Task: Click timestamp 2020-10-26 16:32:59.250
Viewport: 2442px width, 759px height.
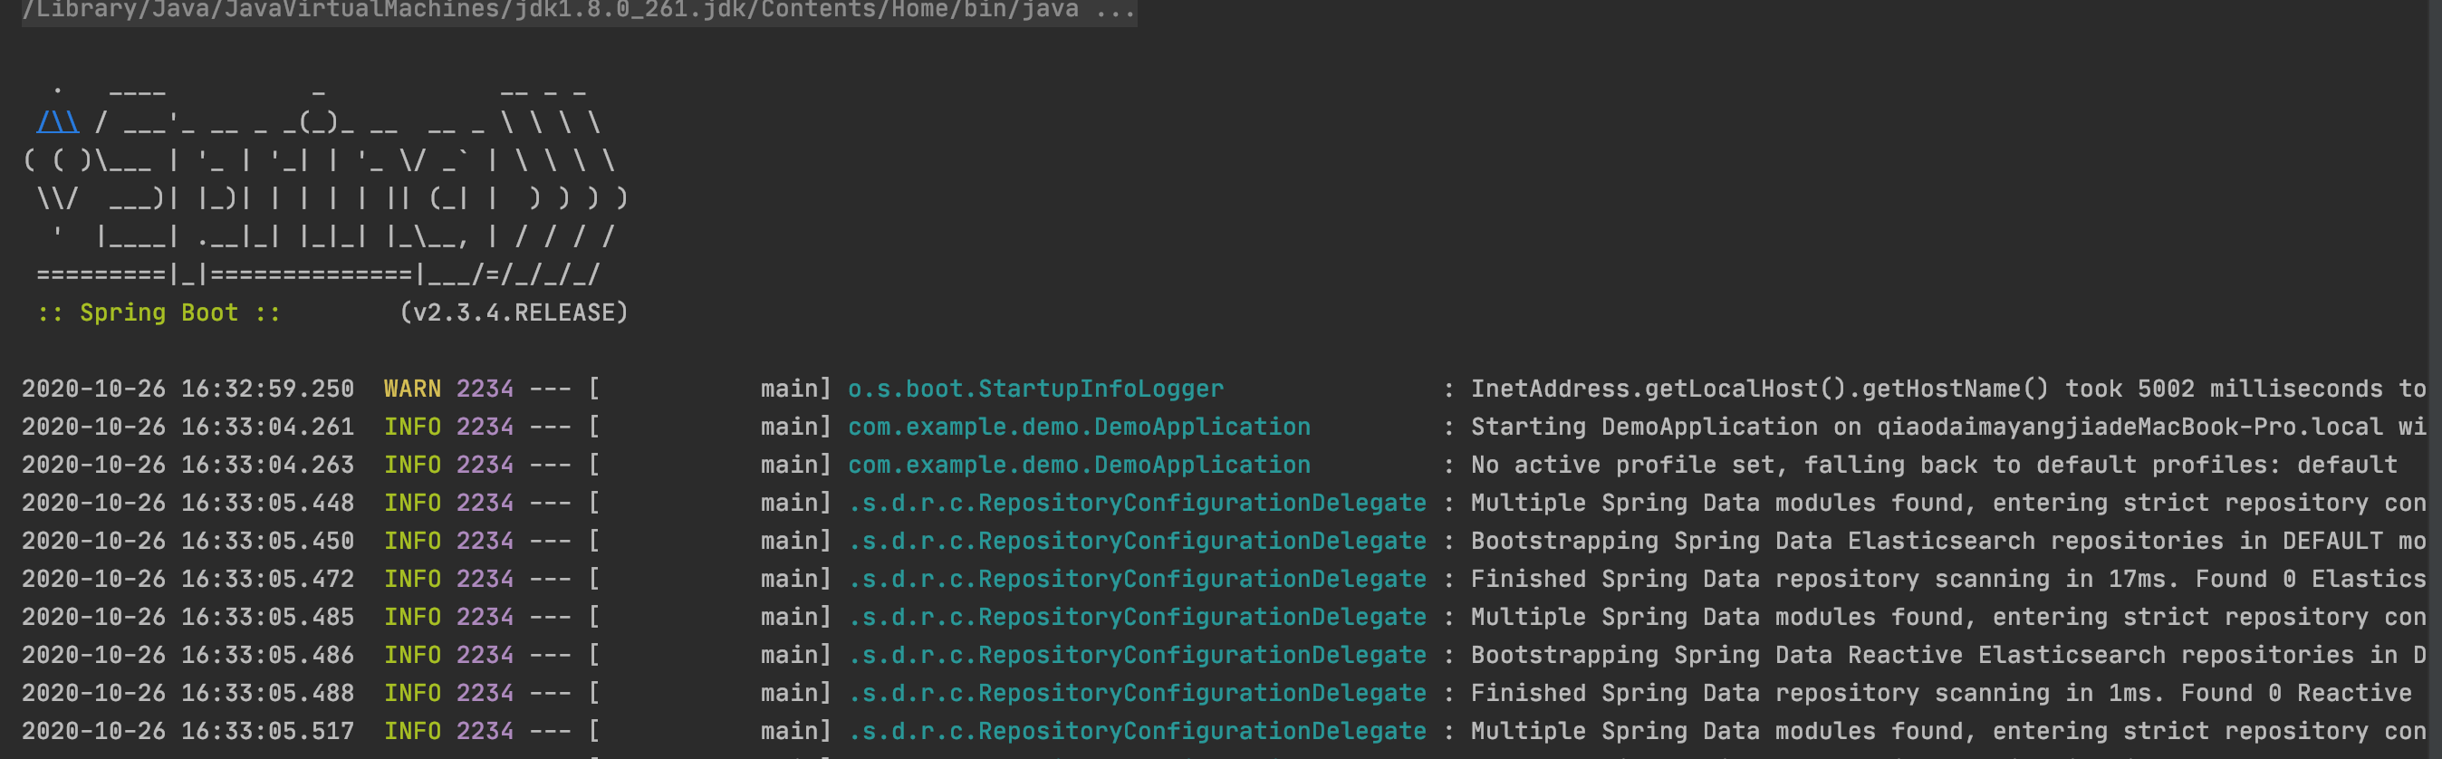Action: 187,389
